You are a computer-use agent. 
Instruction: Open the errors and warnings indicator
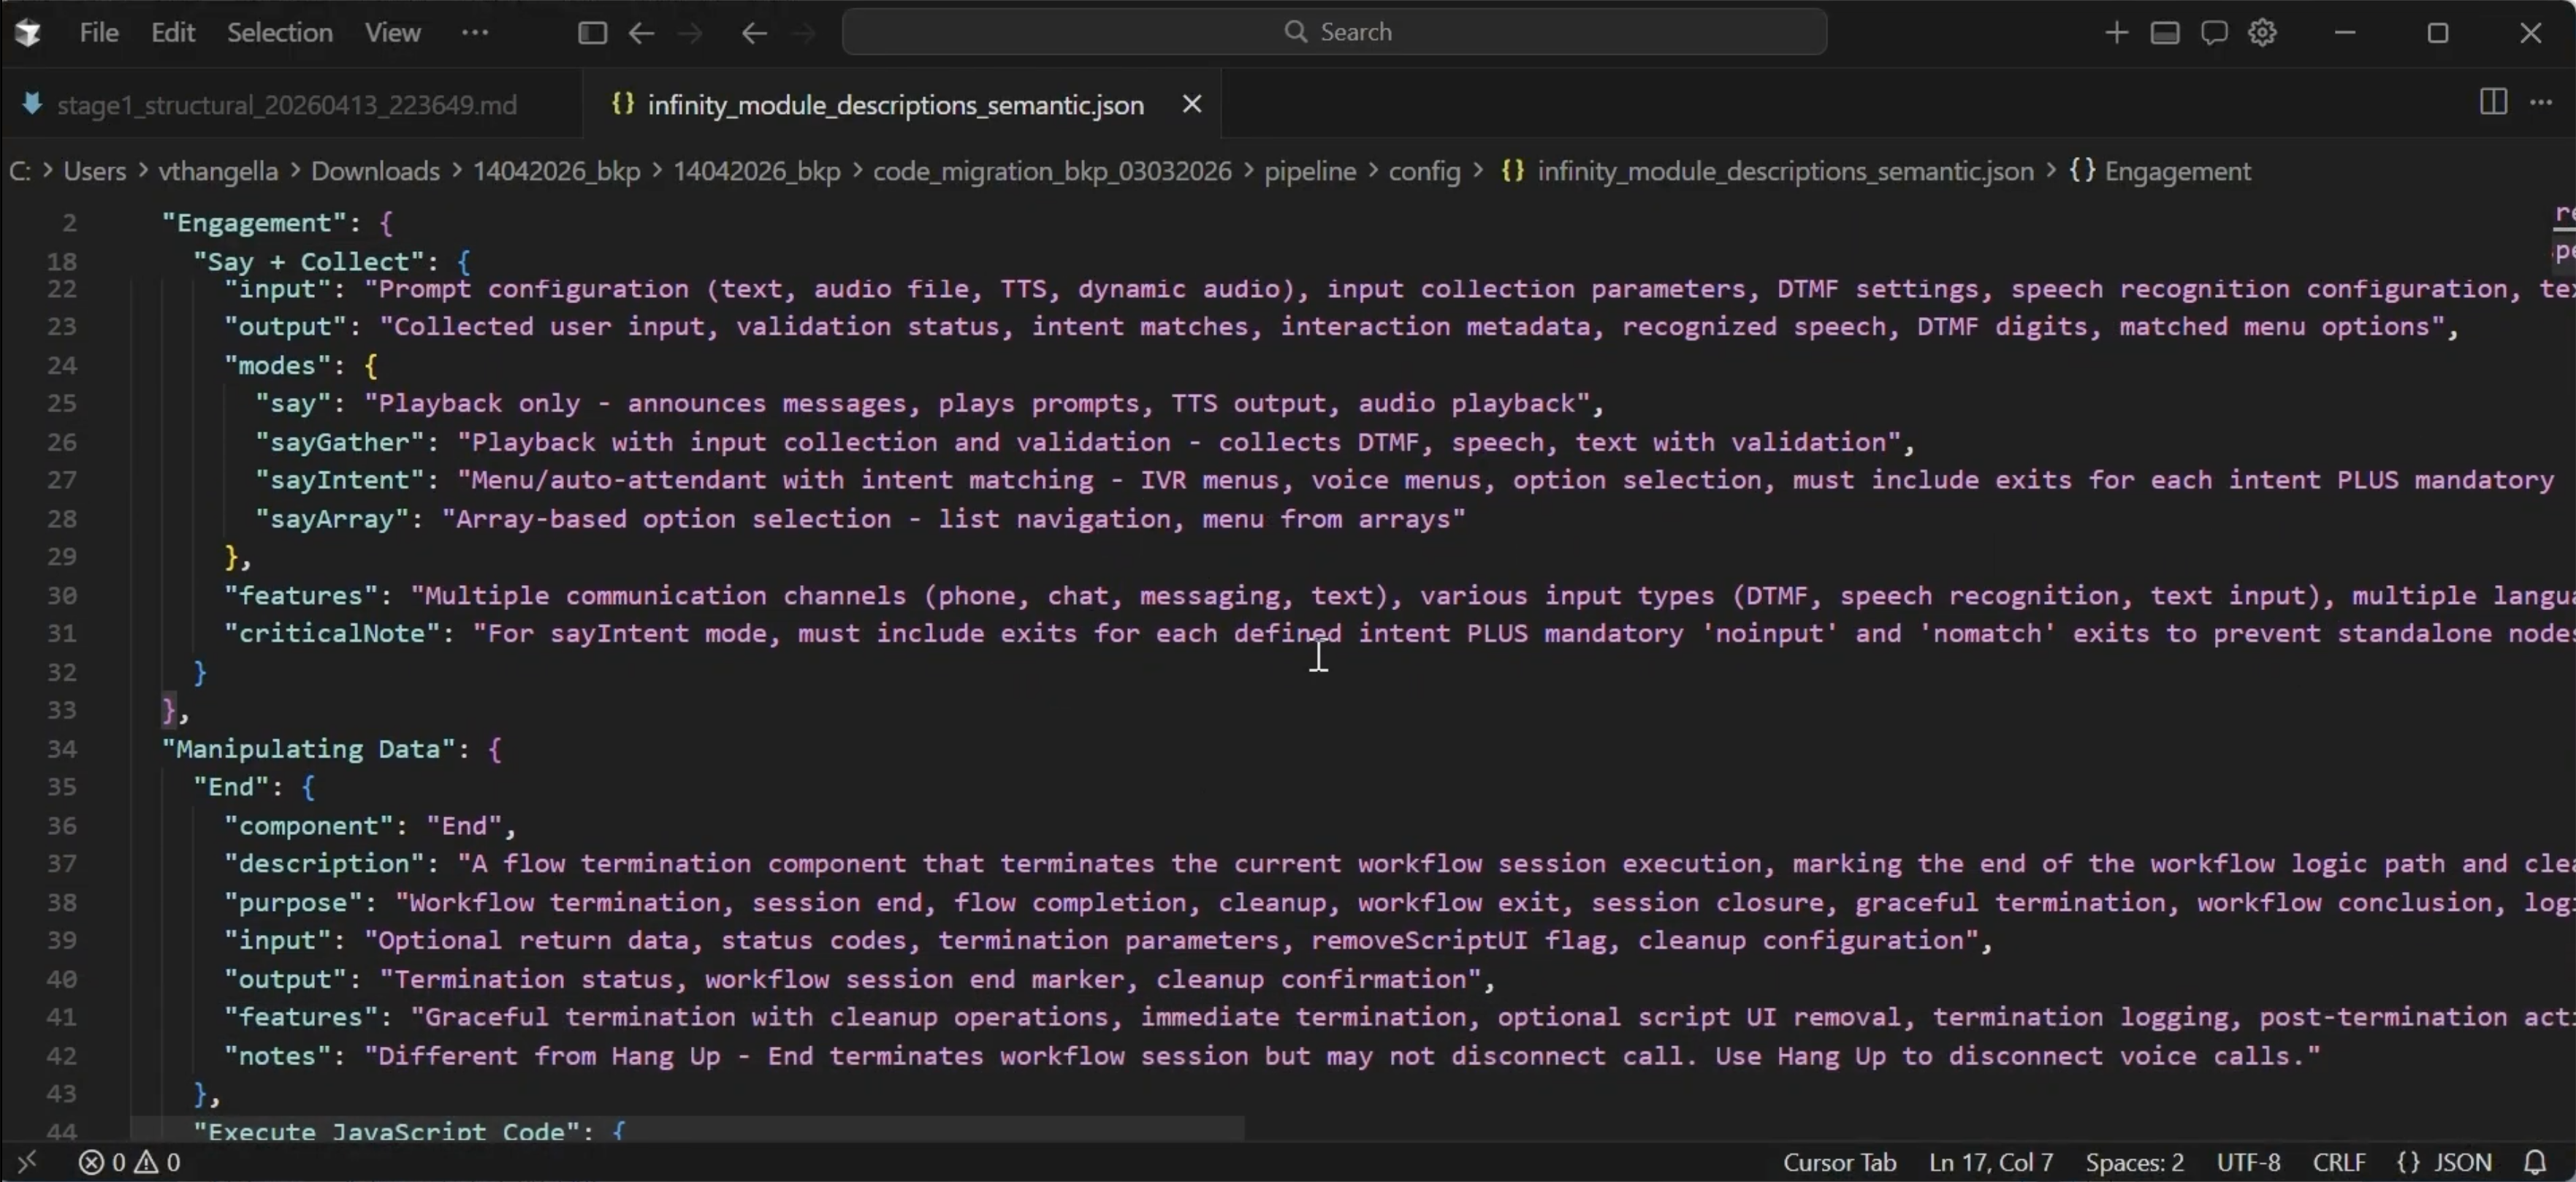click(x=130, y=1162)
